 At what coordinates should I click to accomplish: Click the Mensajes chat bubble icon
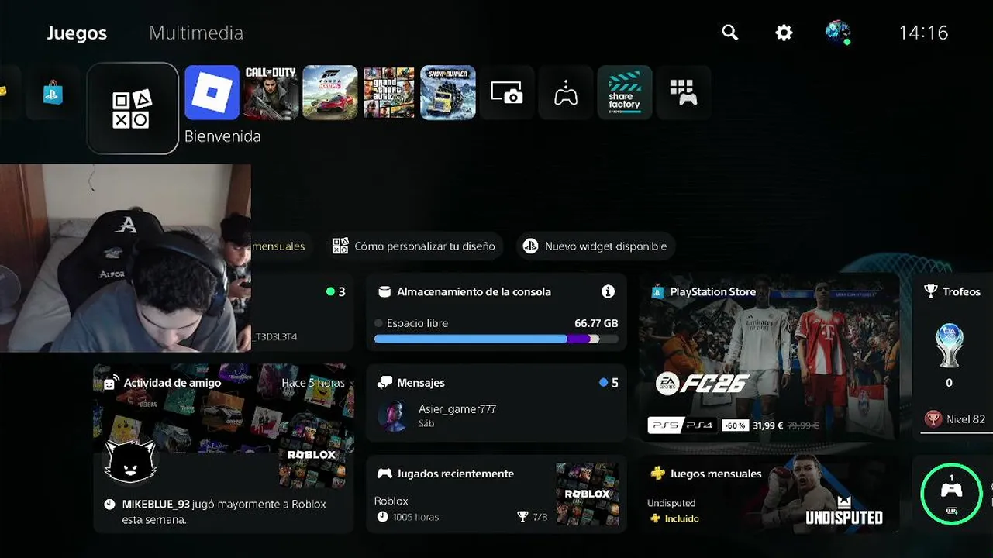[384, 383]
